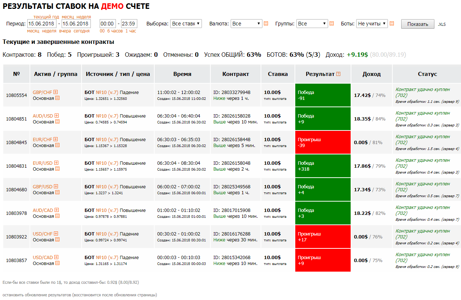This screenshot has height=300, width=461.
Task: Click the 23:59 end time field
Action: 129,24
